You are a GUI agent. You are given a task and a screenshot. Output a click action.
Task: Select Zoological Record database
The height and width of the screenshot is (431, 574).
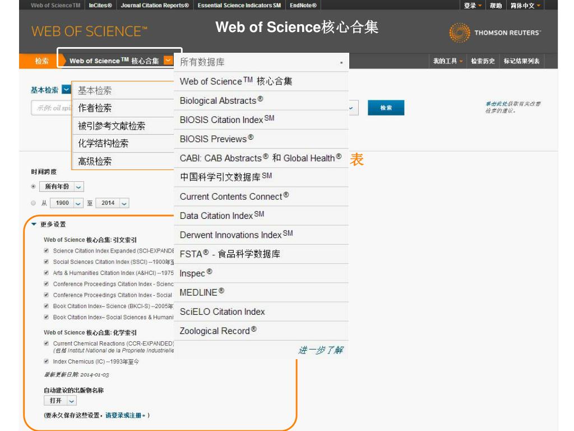point(261,331)
